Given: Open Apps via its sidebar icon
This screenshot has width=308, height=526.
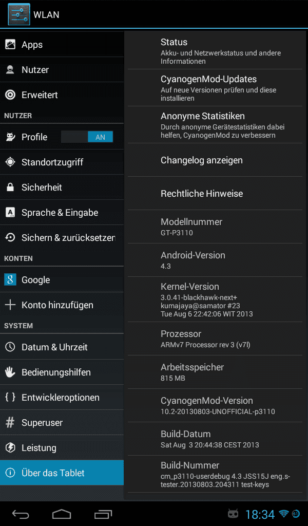Looking at the screenshot, I should point(10,44).
